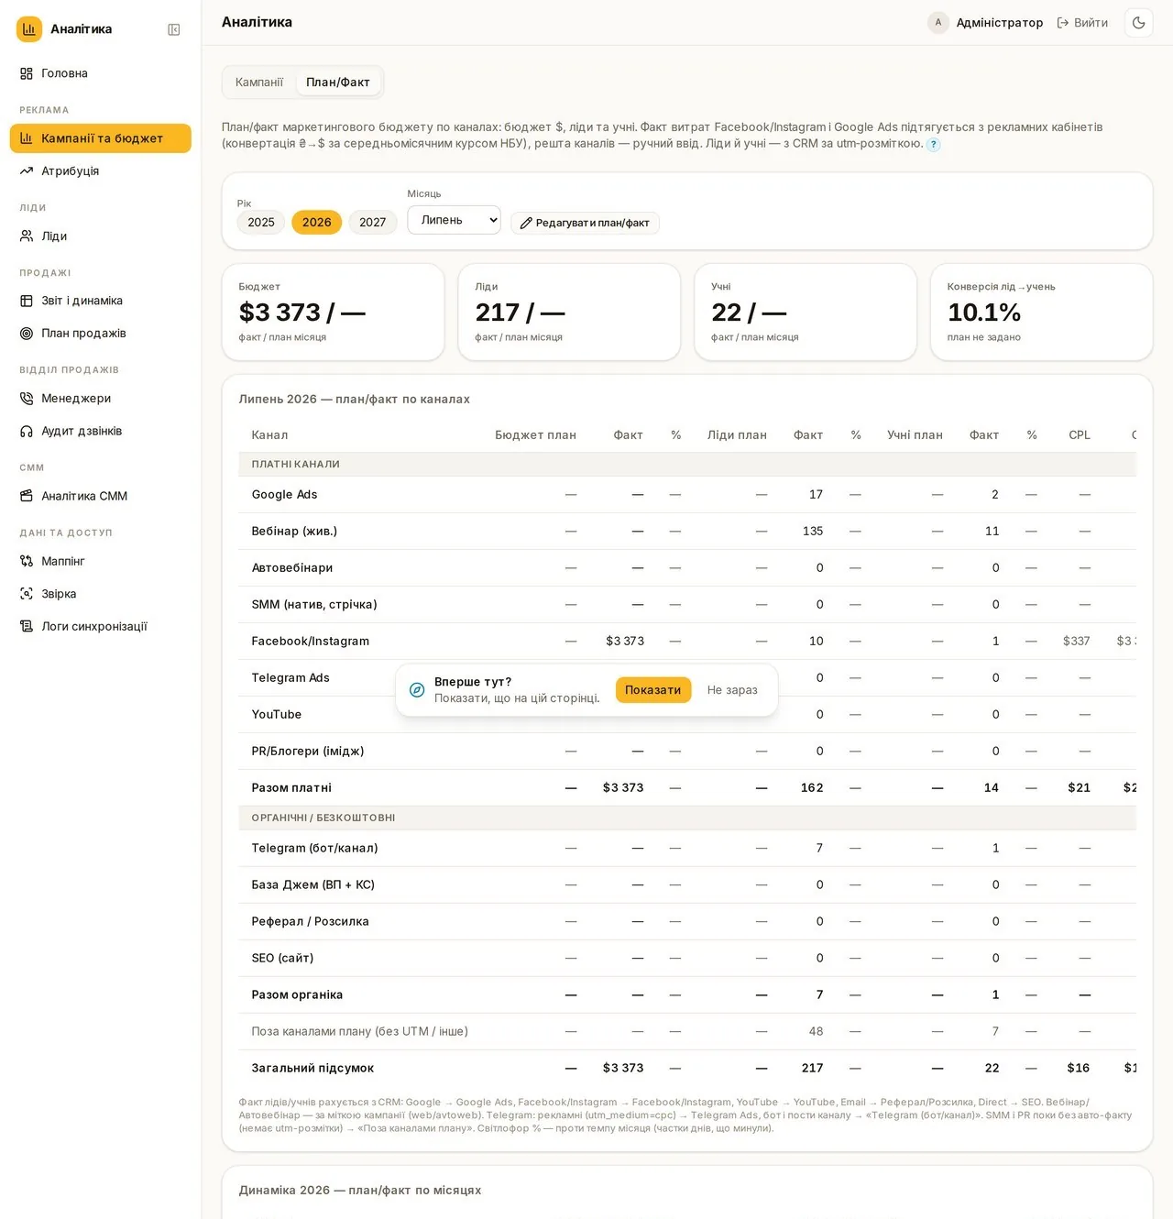Click the Вийти link
The width and height of the screenshot is (1173, 1219).
pos(1082,23)
